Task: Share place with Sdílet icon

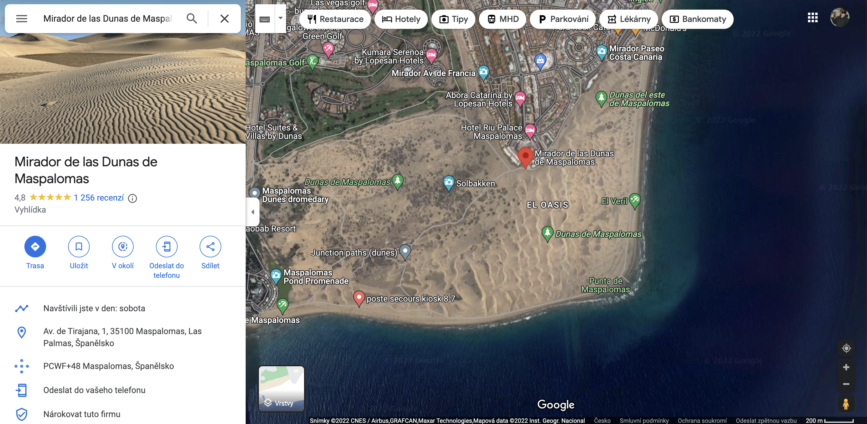Action: click(x=210, y=247)
